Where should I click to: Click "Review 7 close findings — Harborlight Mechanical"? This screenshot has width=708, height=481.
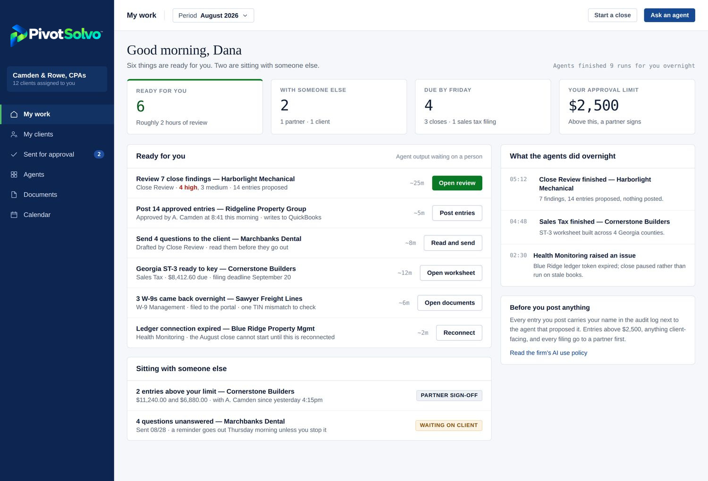[x=215, y=179]
